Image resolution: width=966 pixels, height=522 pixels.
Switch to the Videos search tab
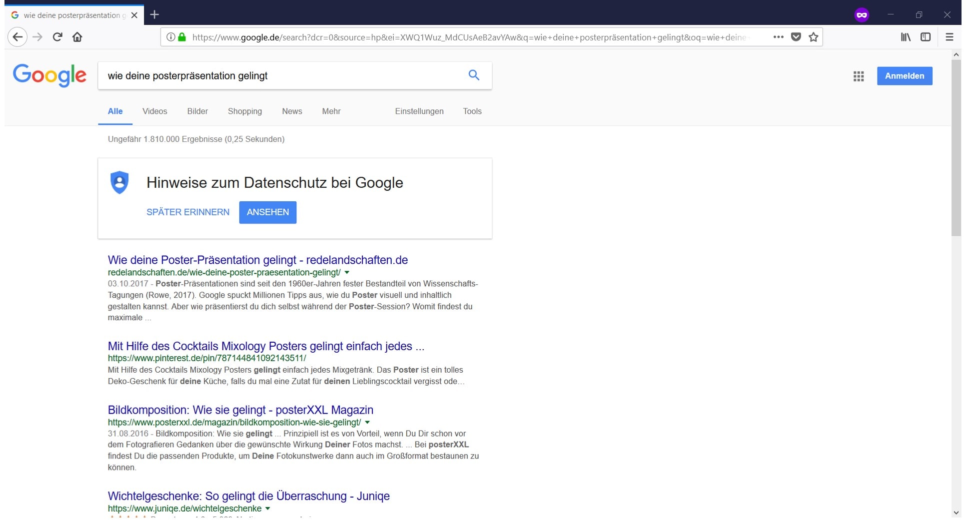(x=154, y=111)
